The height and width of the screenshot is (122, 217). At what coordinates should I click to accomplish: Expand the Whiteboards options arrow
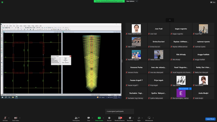[x=153, y=118]
